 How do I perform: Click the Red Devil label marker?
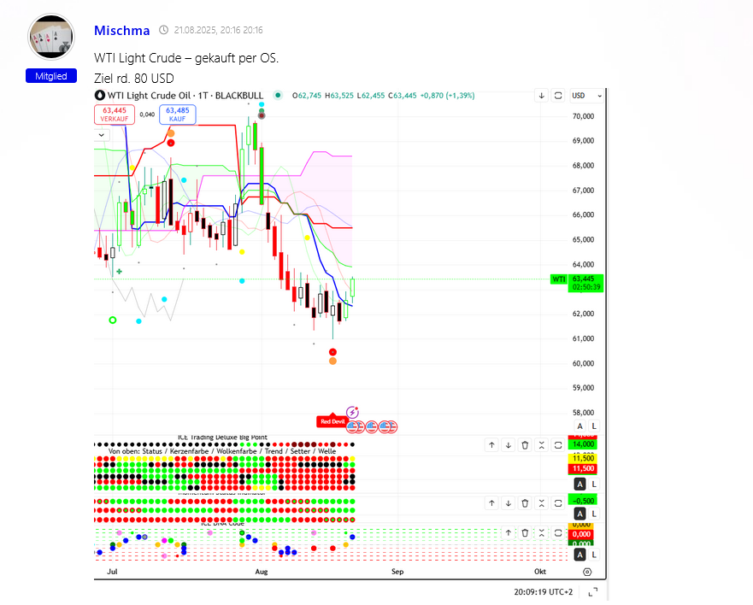pyautogui.click(x=332, y=421)
